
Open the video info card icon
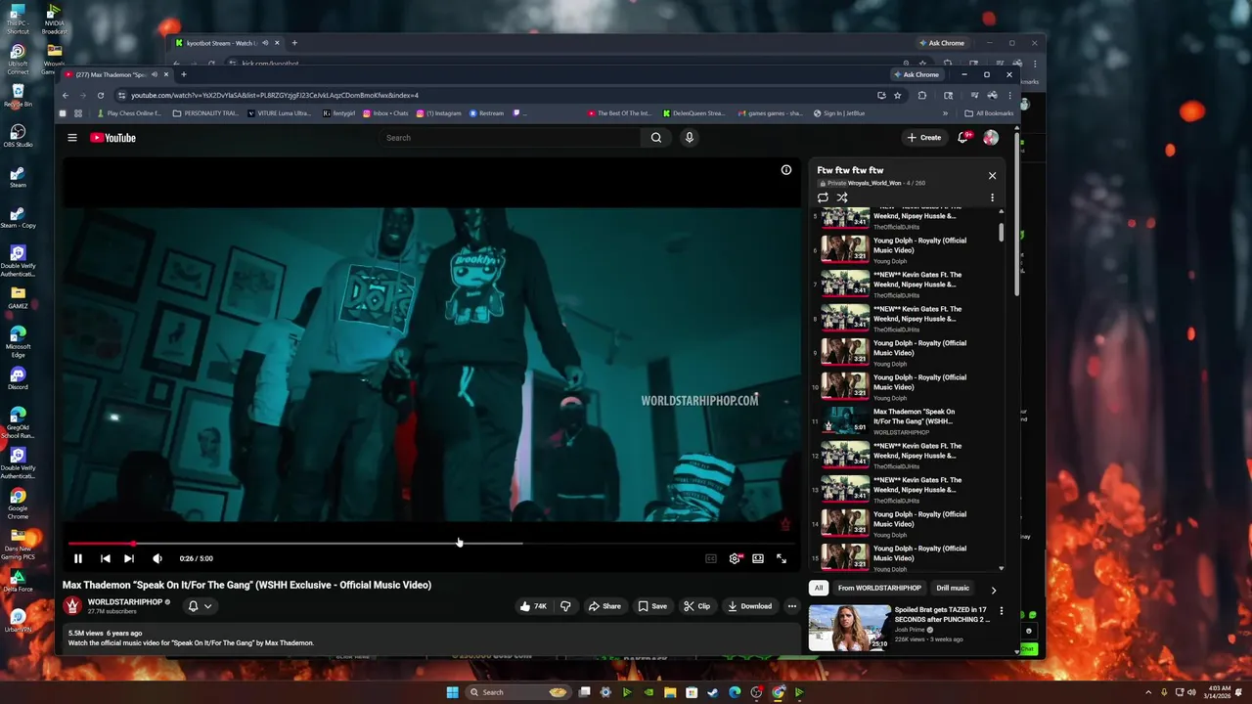coord(786,170)
